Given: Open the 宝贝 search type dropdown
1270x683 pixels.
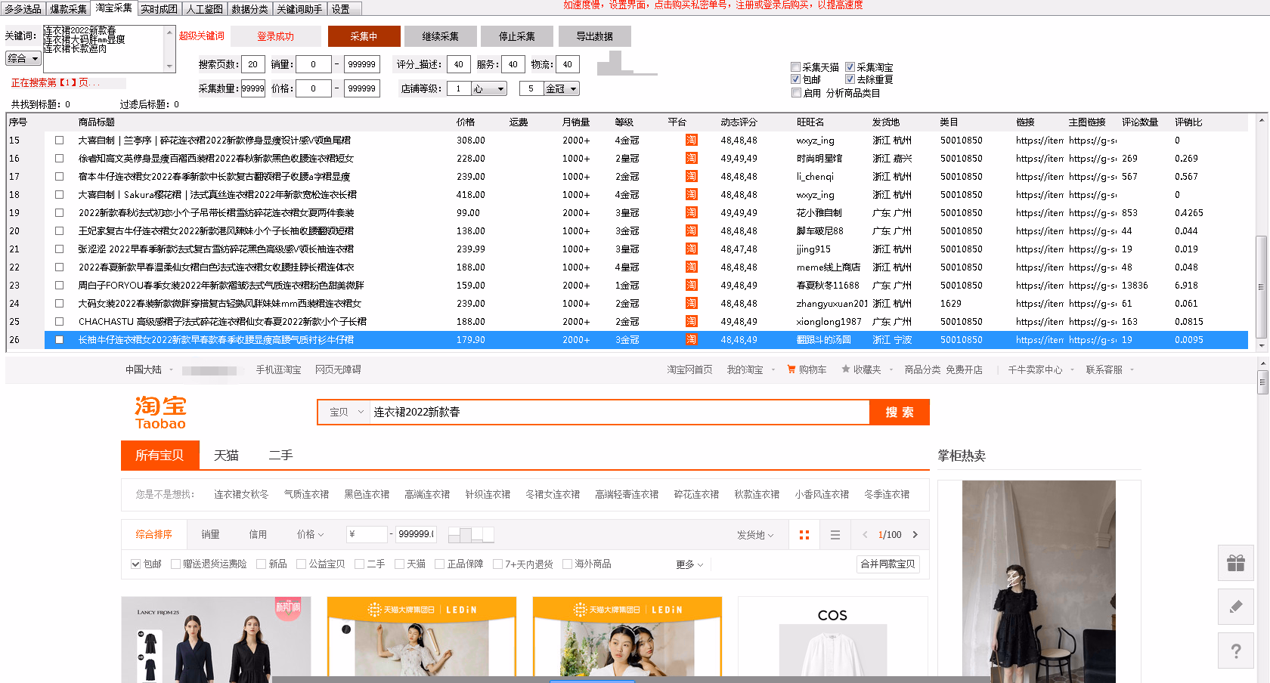Looking at the screenshot, I should [x=346, y=413].
